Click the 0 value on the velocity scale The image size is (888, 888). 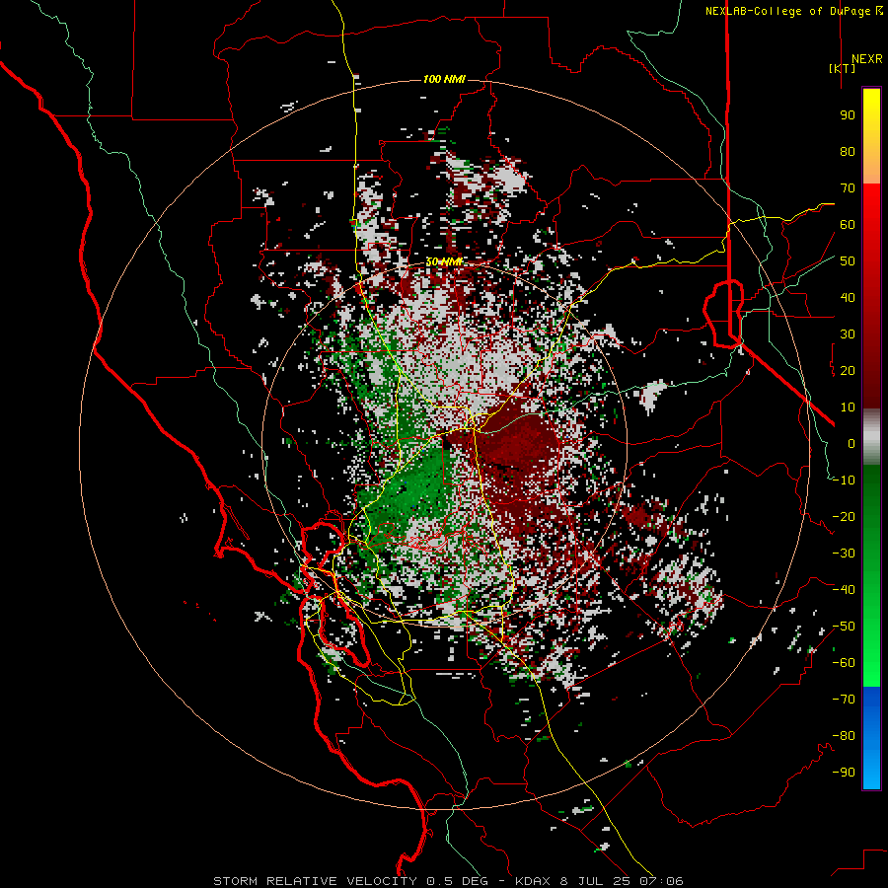(851, 443)
